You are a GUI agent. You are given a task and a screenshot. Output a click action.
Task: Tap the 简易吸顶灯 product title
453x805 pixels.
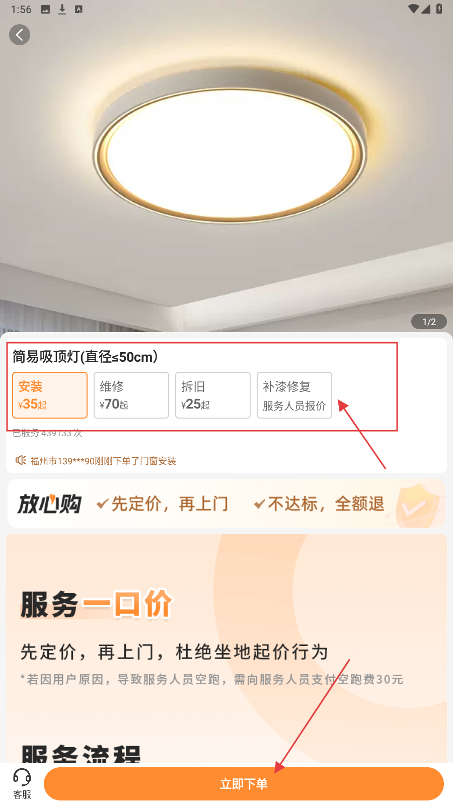[85, 357]
